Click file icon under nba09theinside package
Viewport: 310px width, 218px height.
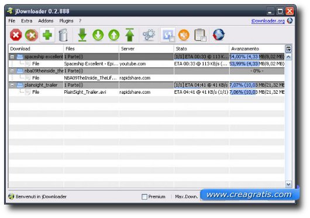(x=28, y=78)
